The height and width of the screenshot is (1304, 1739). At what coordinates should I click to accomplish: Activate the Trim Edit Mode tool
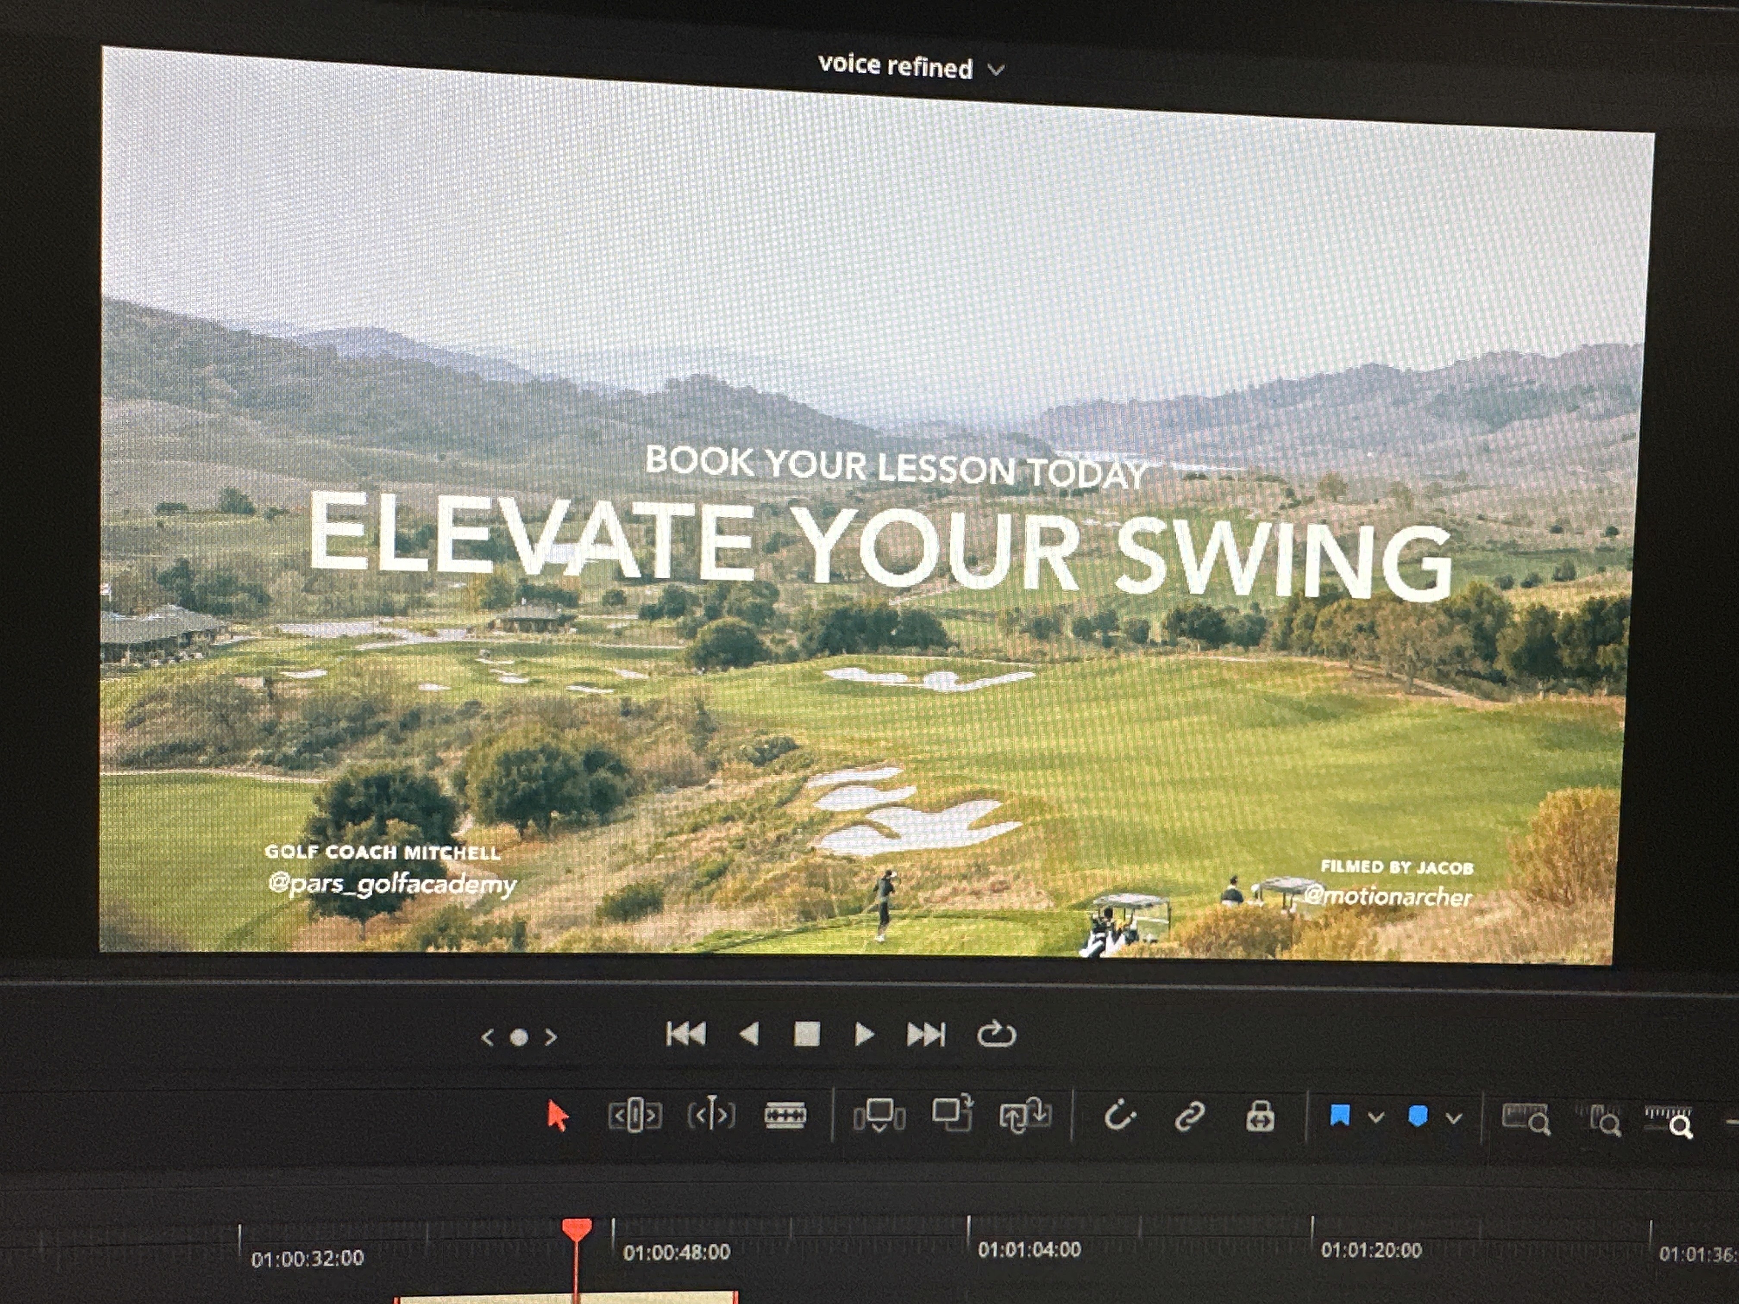point(634,1115)
